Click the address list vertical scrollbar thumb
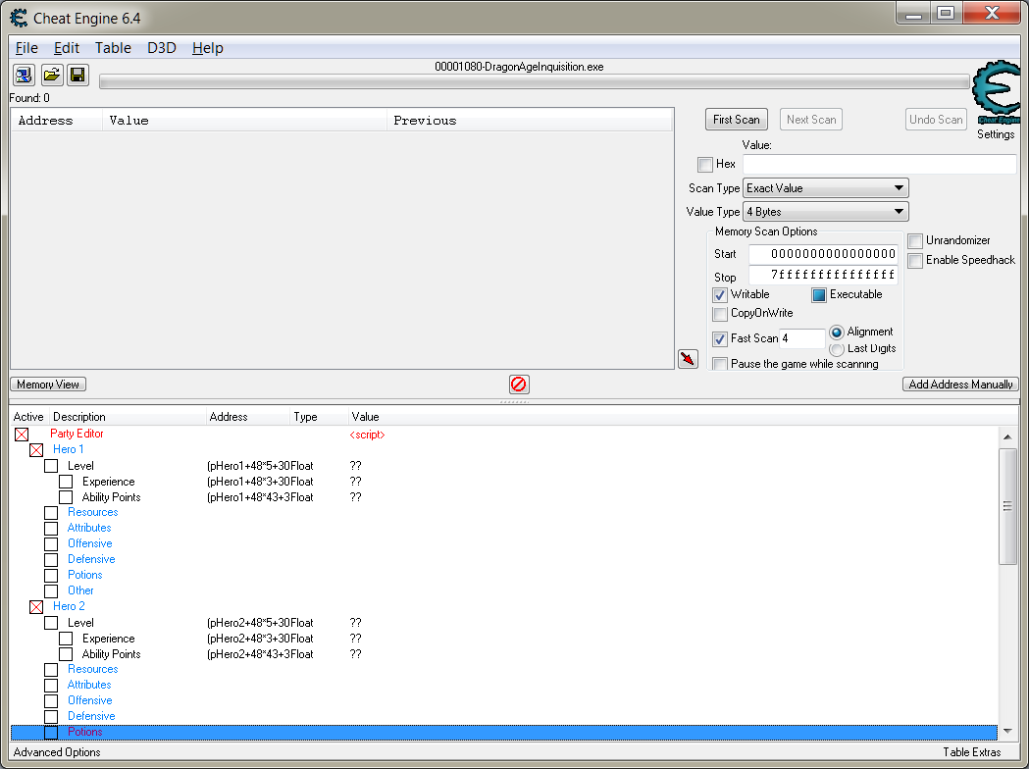 pos(1007,506)
